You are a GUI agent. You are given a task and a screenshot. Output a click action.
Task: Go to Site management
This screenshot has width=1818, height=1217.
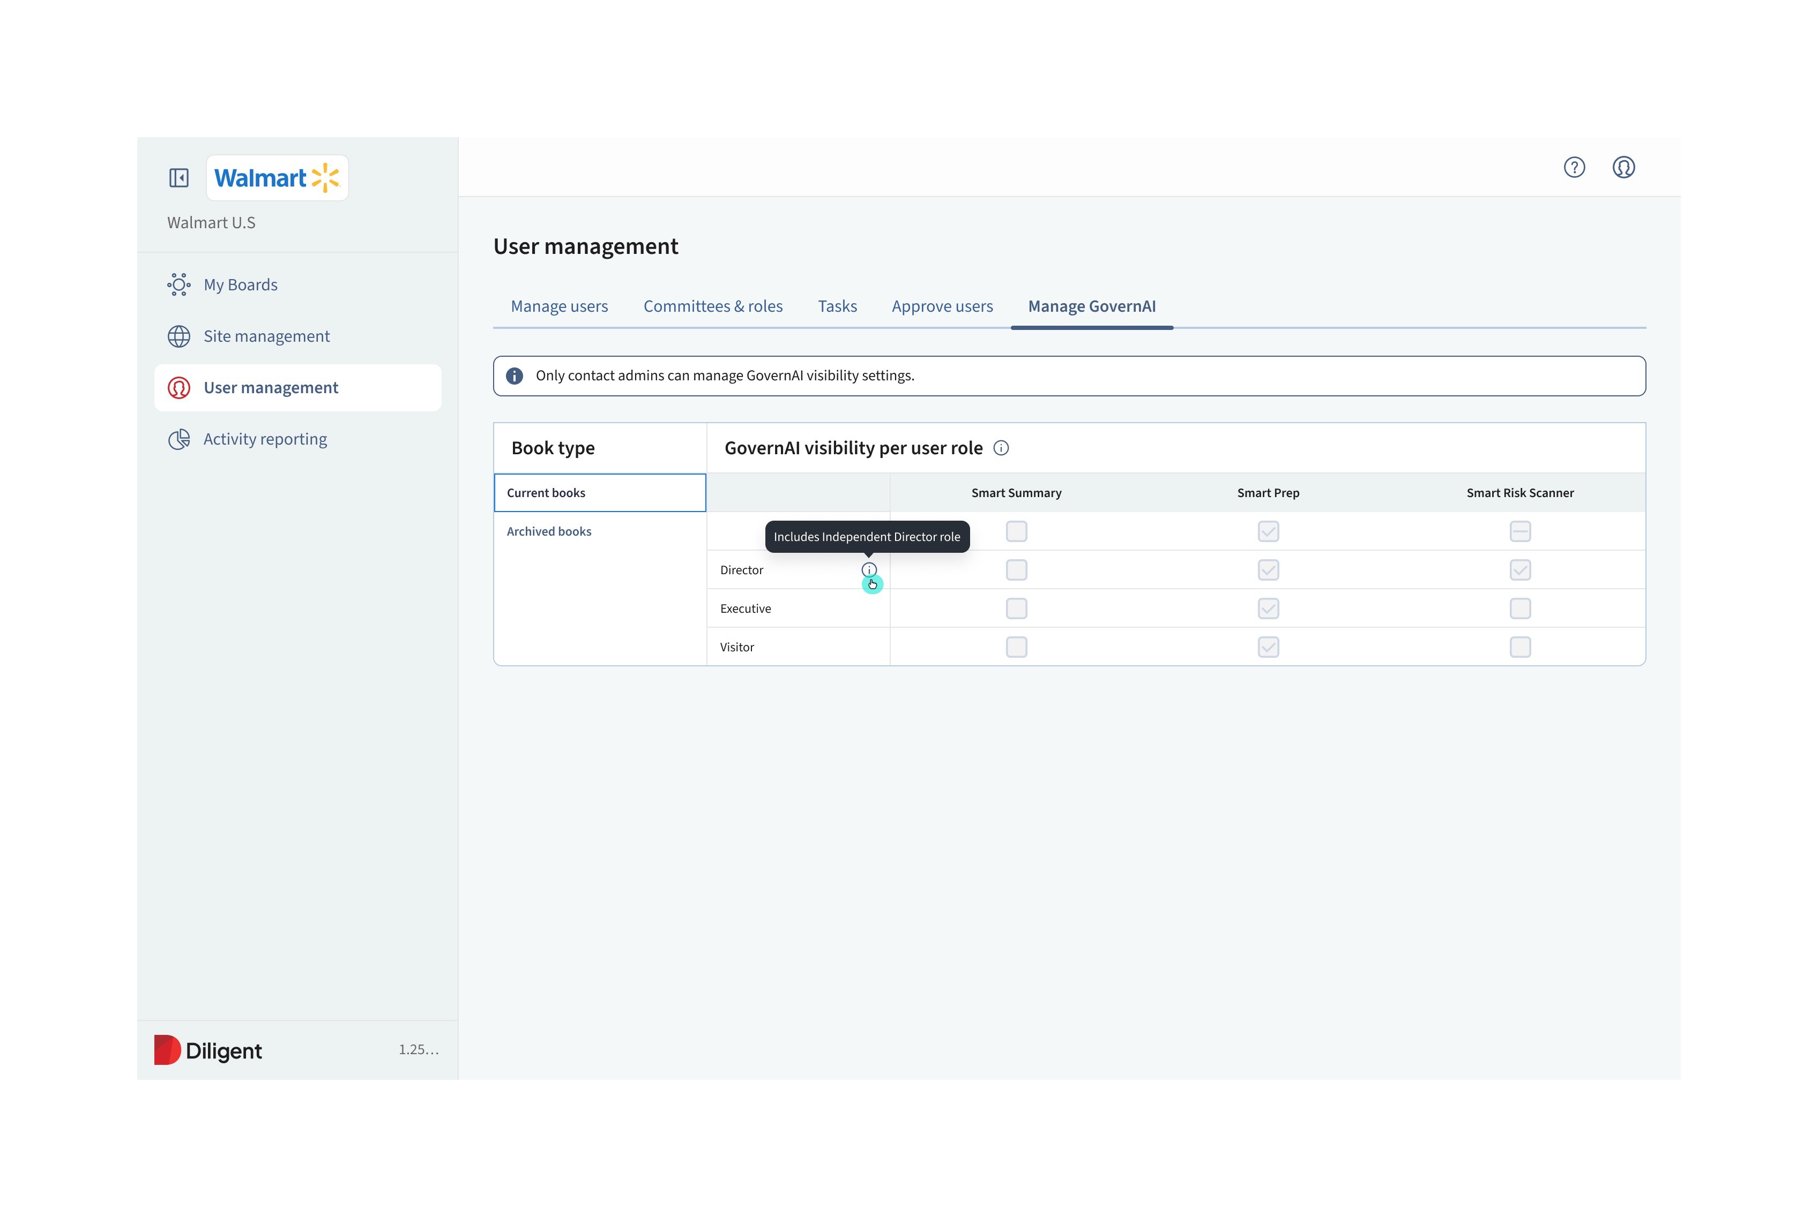(x=266, y=336)
